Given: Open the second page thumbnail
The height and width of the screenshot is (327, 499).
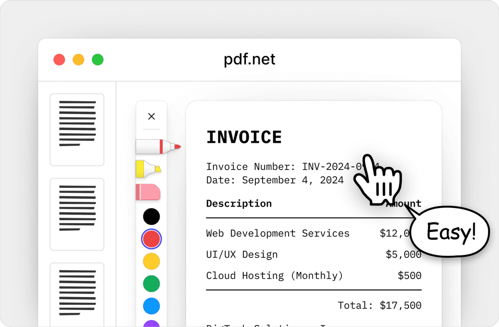Looking at the screenshot, I should (x=77, y=214).
